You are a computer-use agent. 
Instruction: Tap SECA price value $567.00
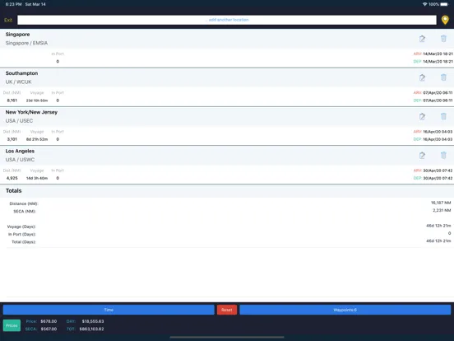49,329
